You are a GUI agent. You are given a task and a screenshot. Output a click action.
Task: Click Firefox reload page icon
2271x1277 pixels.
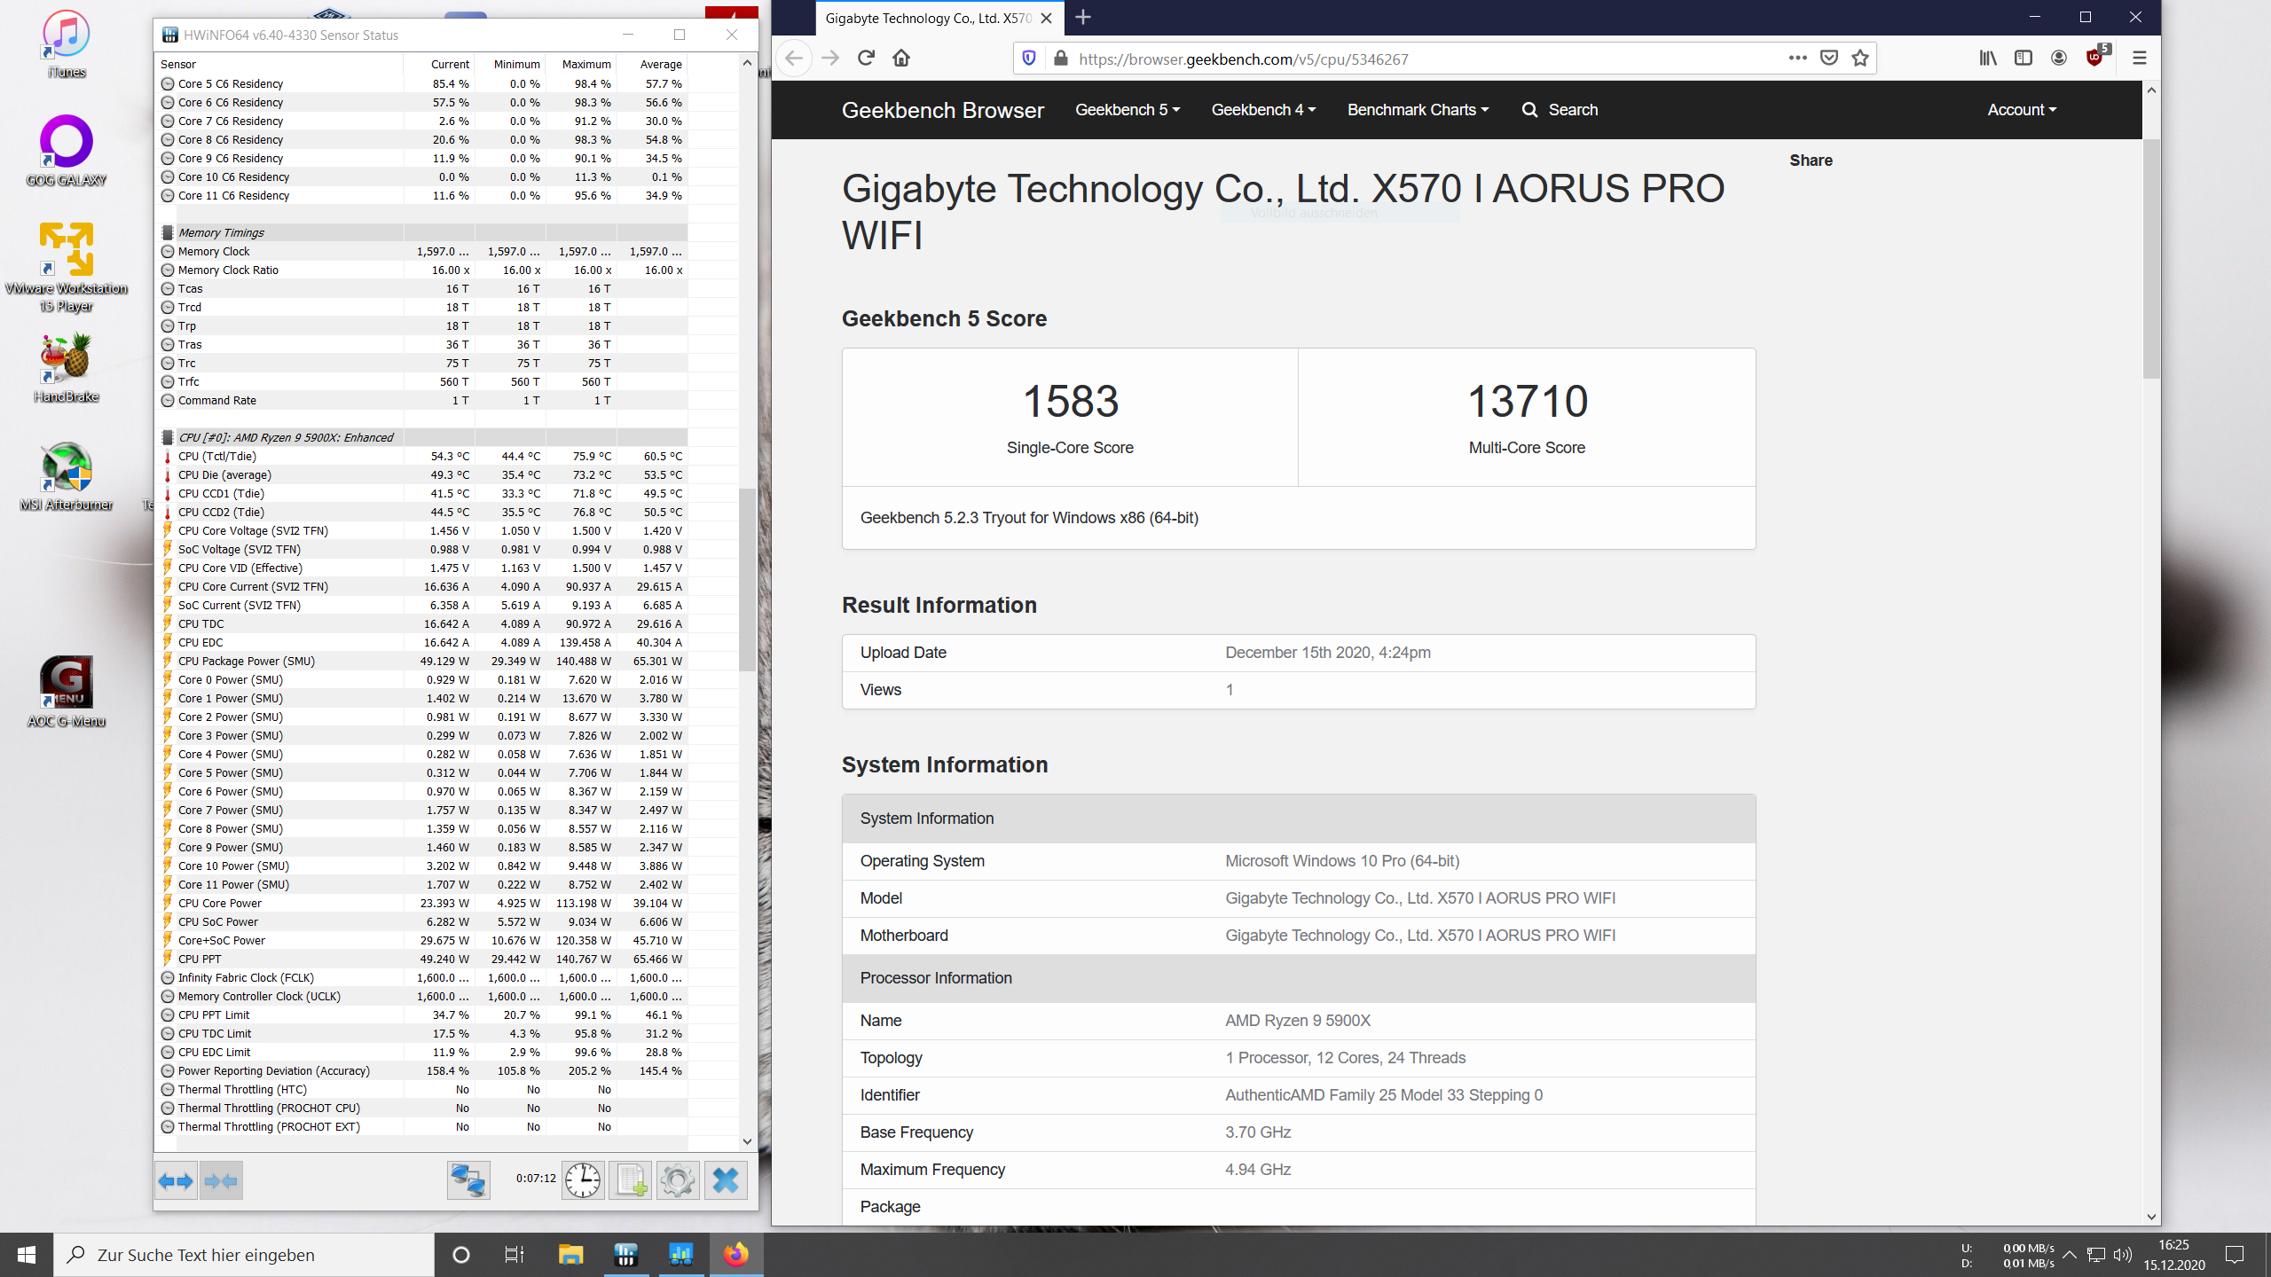866,59
